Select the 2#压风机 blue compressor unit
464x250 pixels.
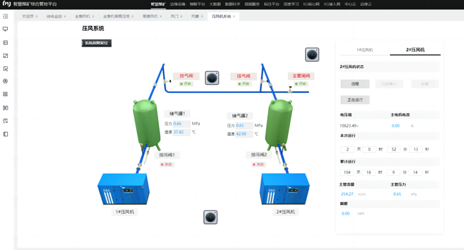pos(285,189)
